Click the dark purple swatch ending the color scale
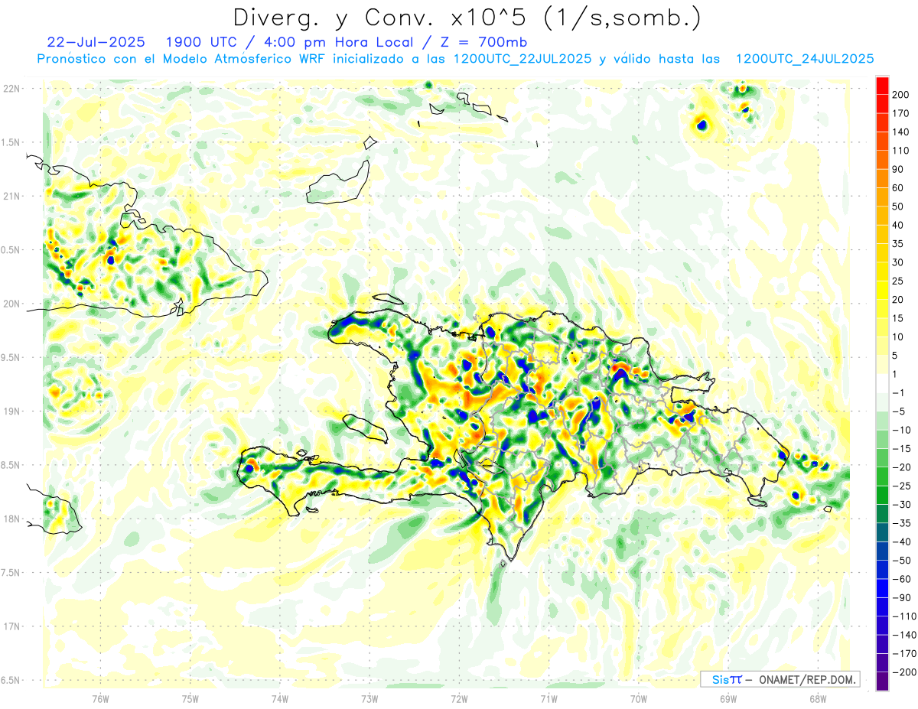The width and height of the screenshot is (918, 709). pos(882,681)
